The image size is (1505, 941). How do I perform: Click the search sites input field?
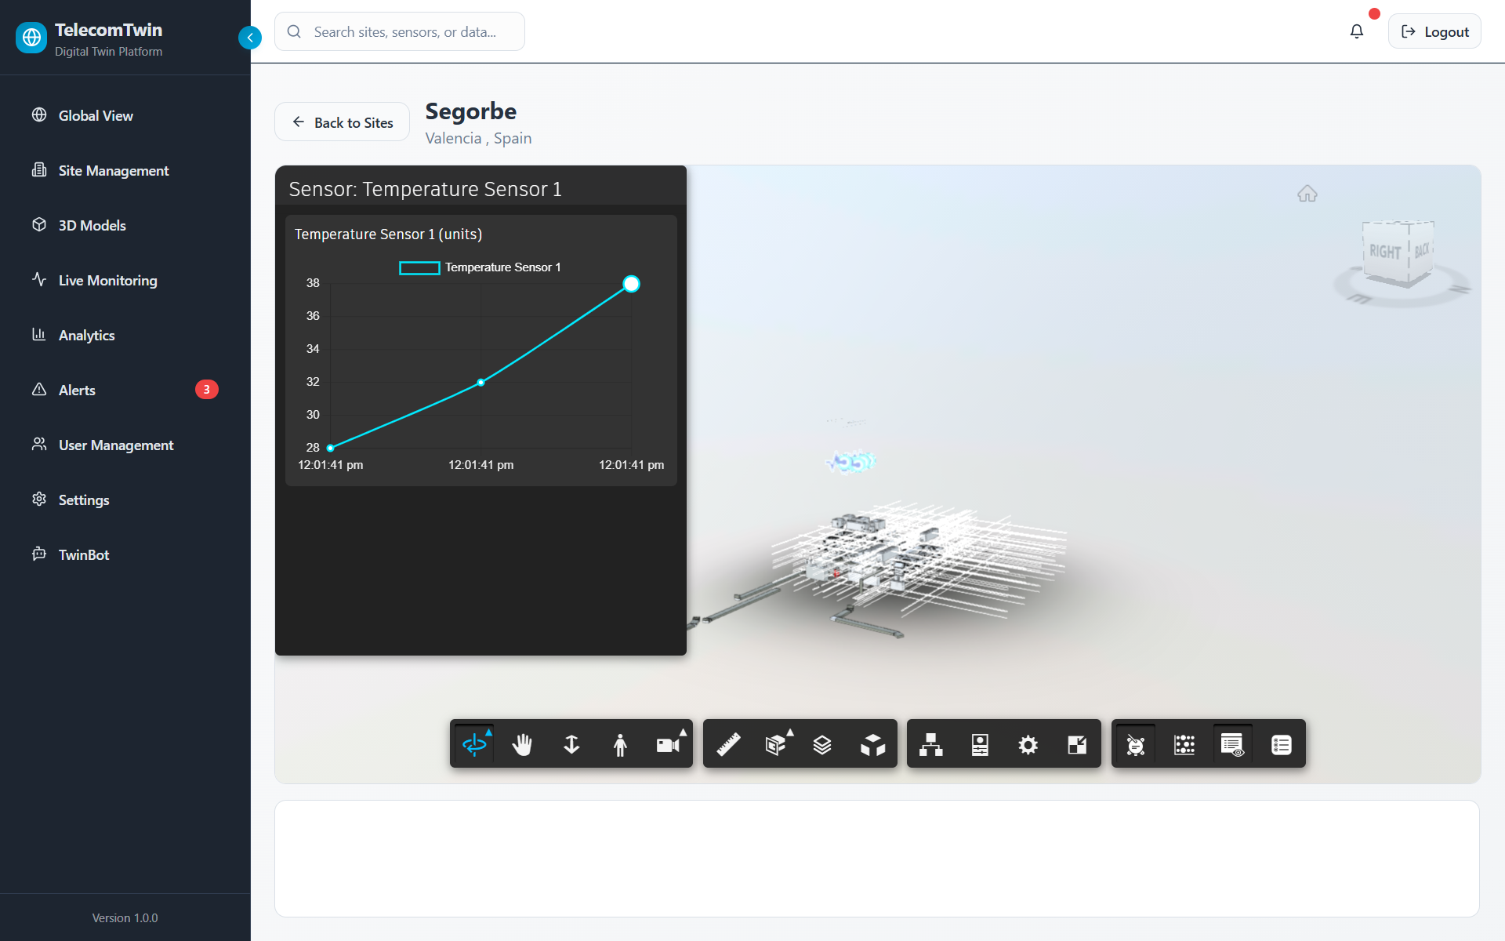(404, 31)
